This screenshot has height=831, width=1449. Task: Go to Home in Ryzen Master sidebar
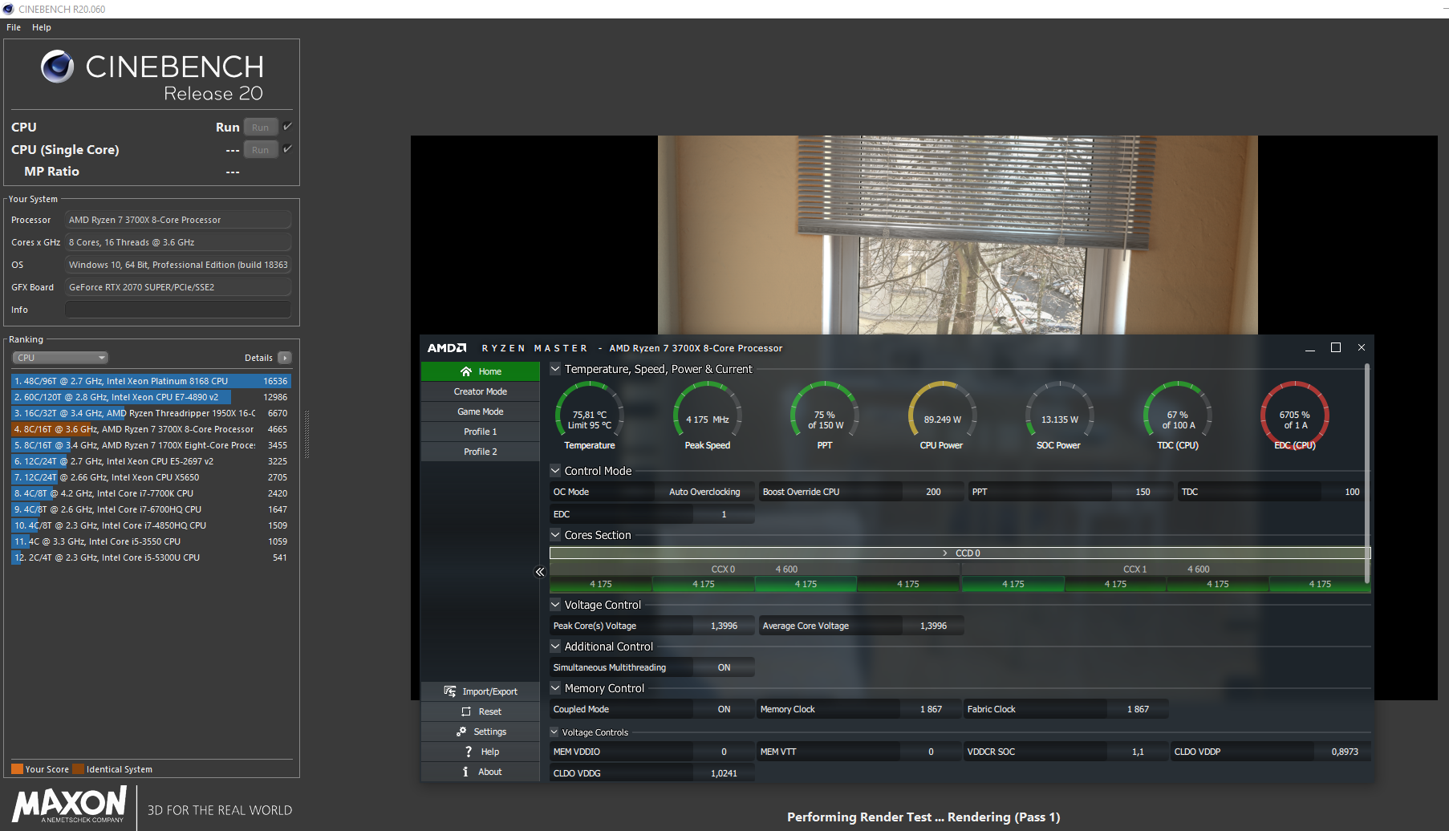pos(481,371)
